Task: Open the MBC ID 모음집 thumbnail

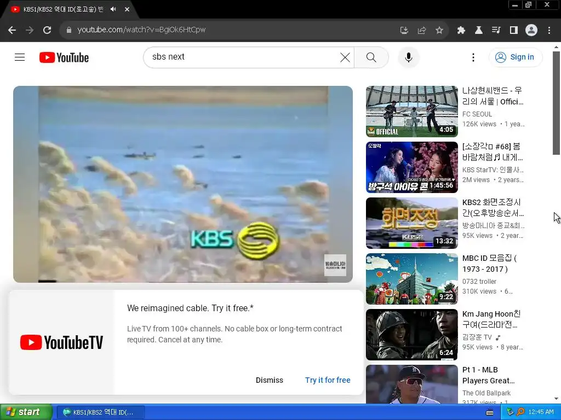Action: click(412, 278)
